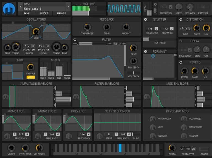Go to the next preset arrow
Viewport: 212px width, 158px height.
pos(68,6)
